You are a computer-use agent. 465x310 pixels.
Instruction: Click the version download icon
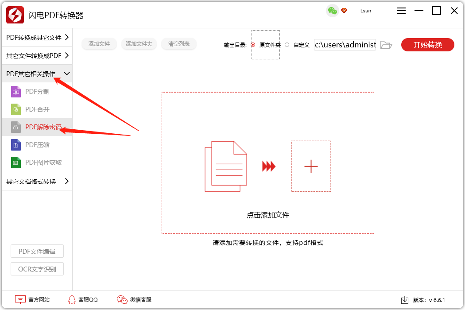tap(404, 300)
